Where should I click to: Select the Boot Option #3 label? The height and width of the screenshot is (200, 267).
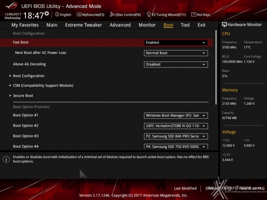26,136
